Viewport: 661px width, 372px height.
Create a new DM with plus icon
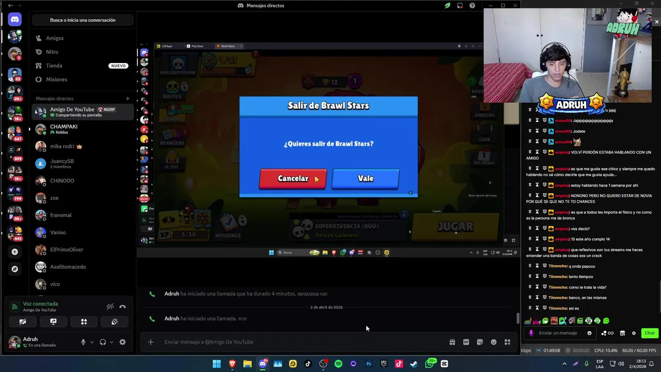[128, 98]
